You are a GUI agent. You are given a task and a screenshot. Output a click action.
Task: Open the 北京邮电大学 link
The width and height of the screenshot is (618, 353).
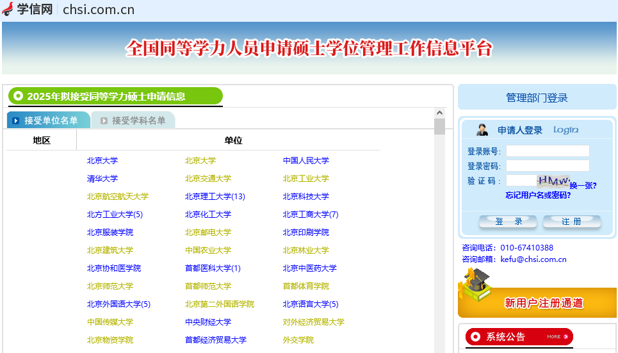(x=208, y=233)
